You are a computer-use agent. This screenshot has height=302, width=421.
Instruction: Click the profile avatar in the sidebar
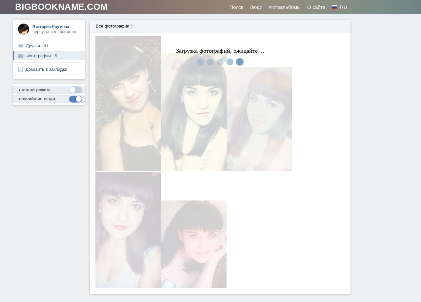tap(24, 29)
